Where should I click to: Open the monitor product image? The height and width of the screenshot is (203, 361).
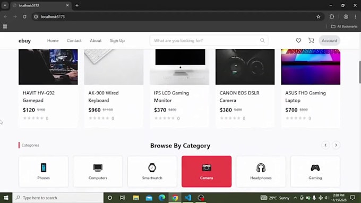(x=179, y=67)
